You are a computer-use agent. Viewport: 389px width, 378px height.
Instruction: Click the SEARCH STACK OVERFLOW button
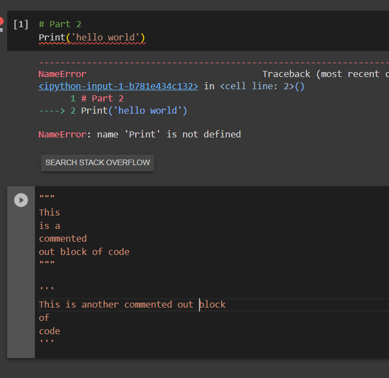coord(98,162)
